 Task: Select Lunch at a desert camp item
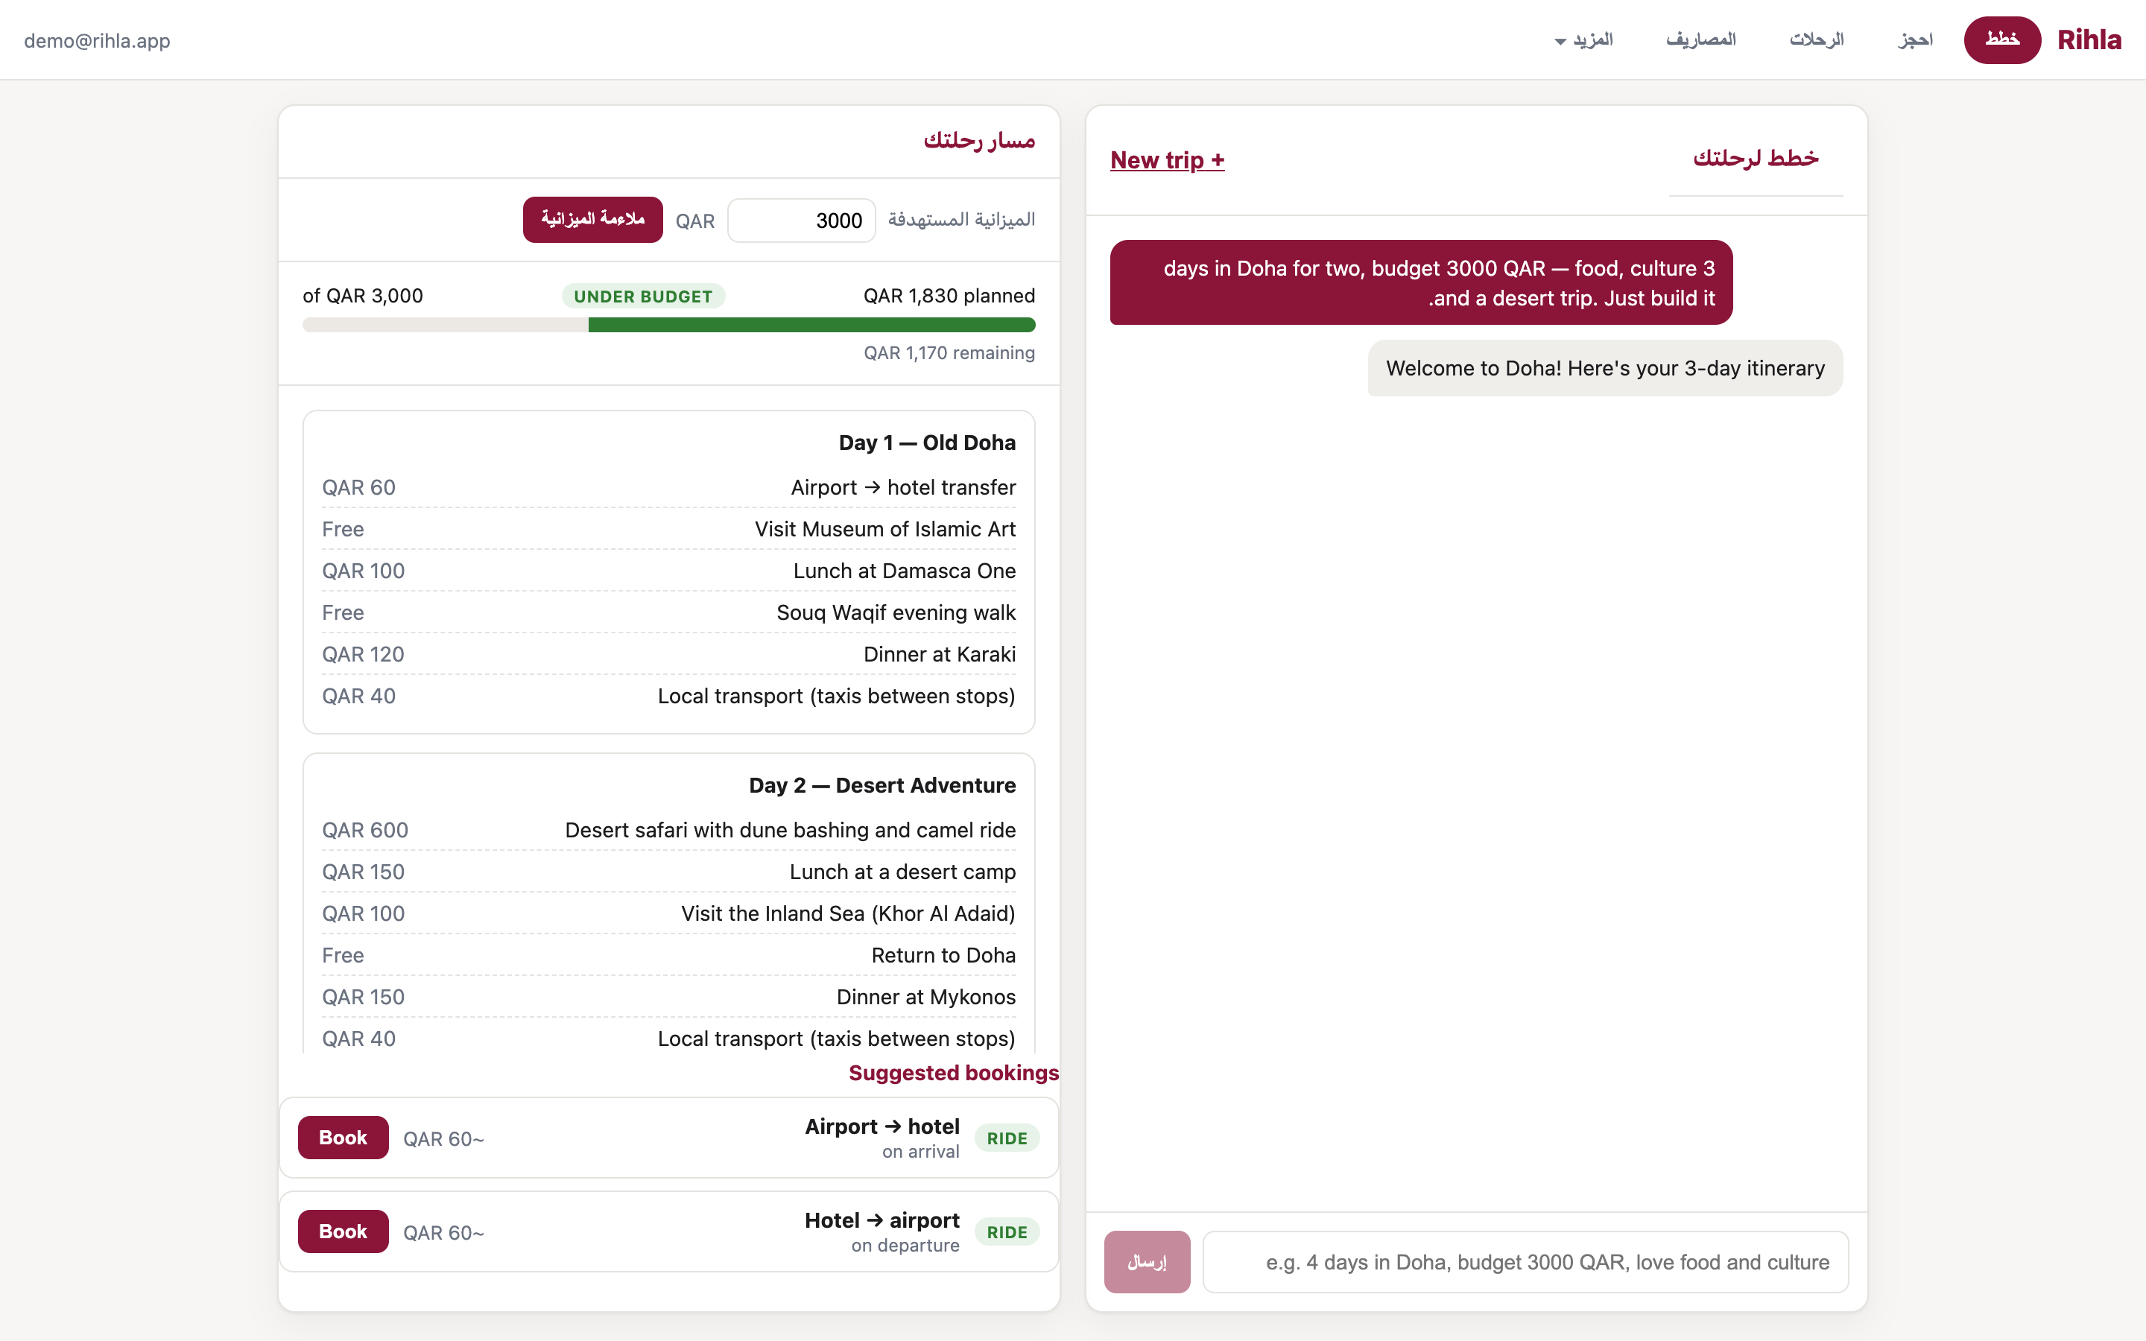point(668,871)
